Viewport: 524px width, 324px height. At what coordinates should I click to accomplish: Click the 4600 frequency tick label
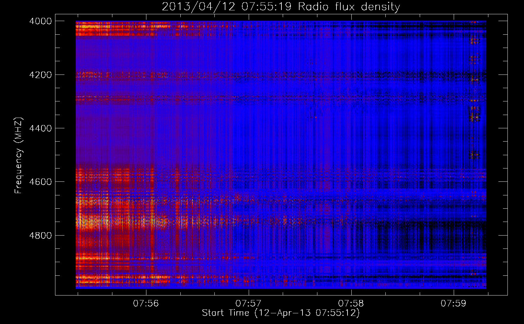coord(40,182)
